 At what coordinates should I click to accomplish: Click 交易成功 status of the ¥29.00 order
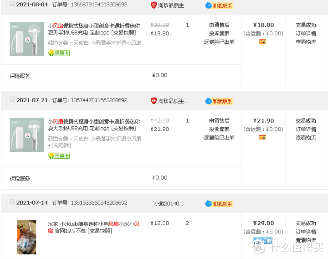pyautogui.click(x=306, y=223)
